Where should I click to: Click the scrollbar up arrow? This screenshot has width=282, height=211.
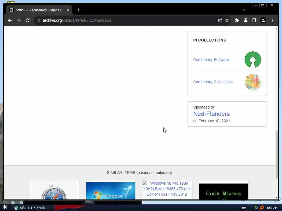click(x=276, y=28)
